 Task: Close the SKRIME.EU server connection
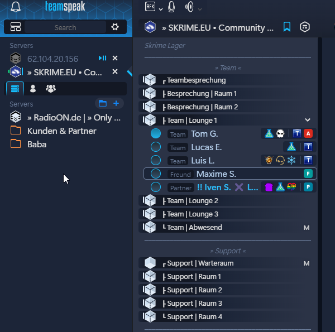pyautogui.click(x=115, y=71)
